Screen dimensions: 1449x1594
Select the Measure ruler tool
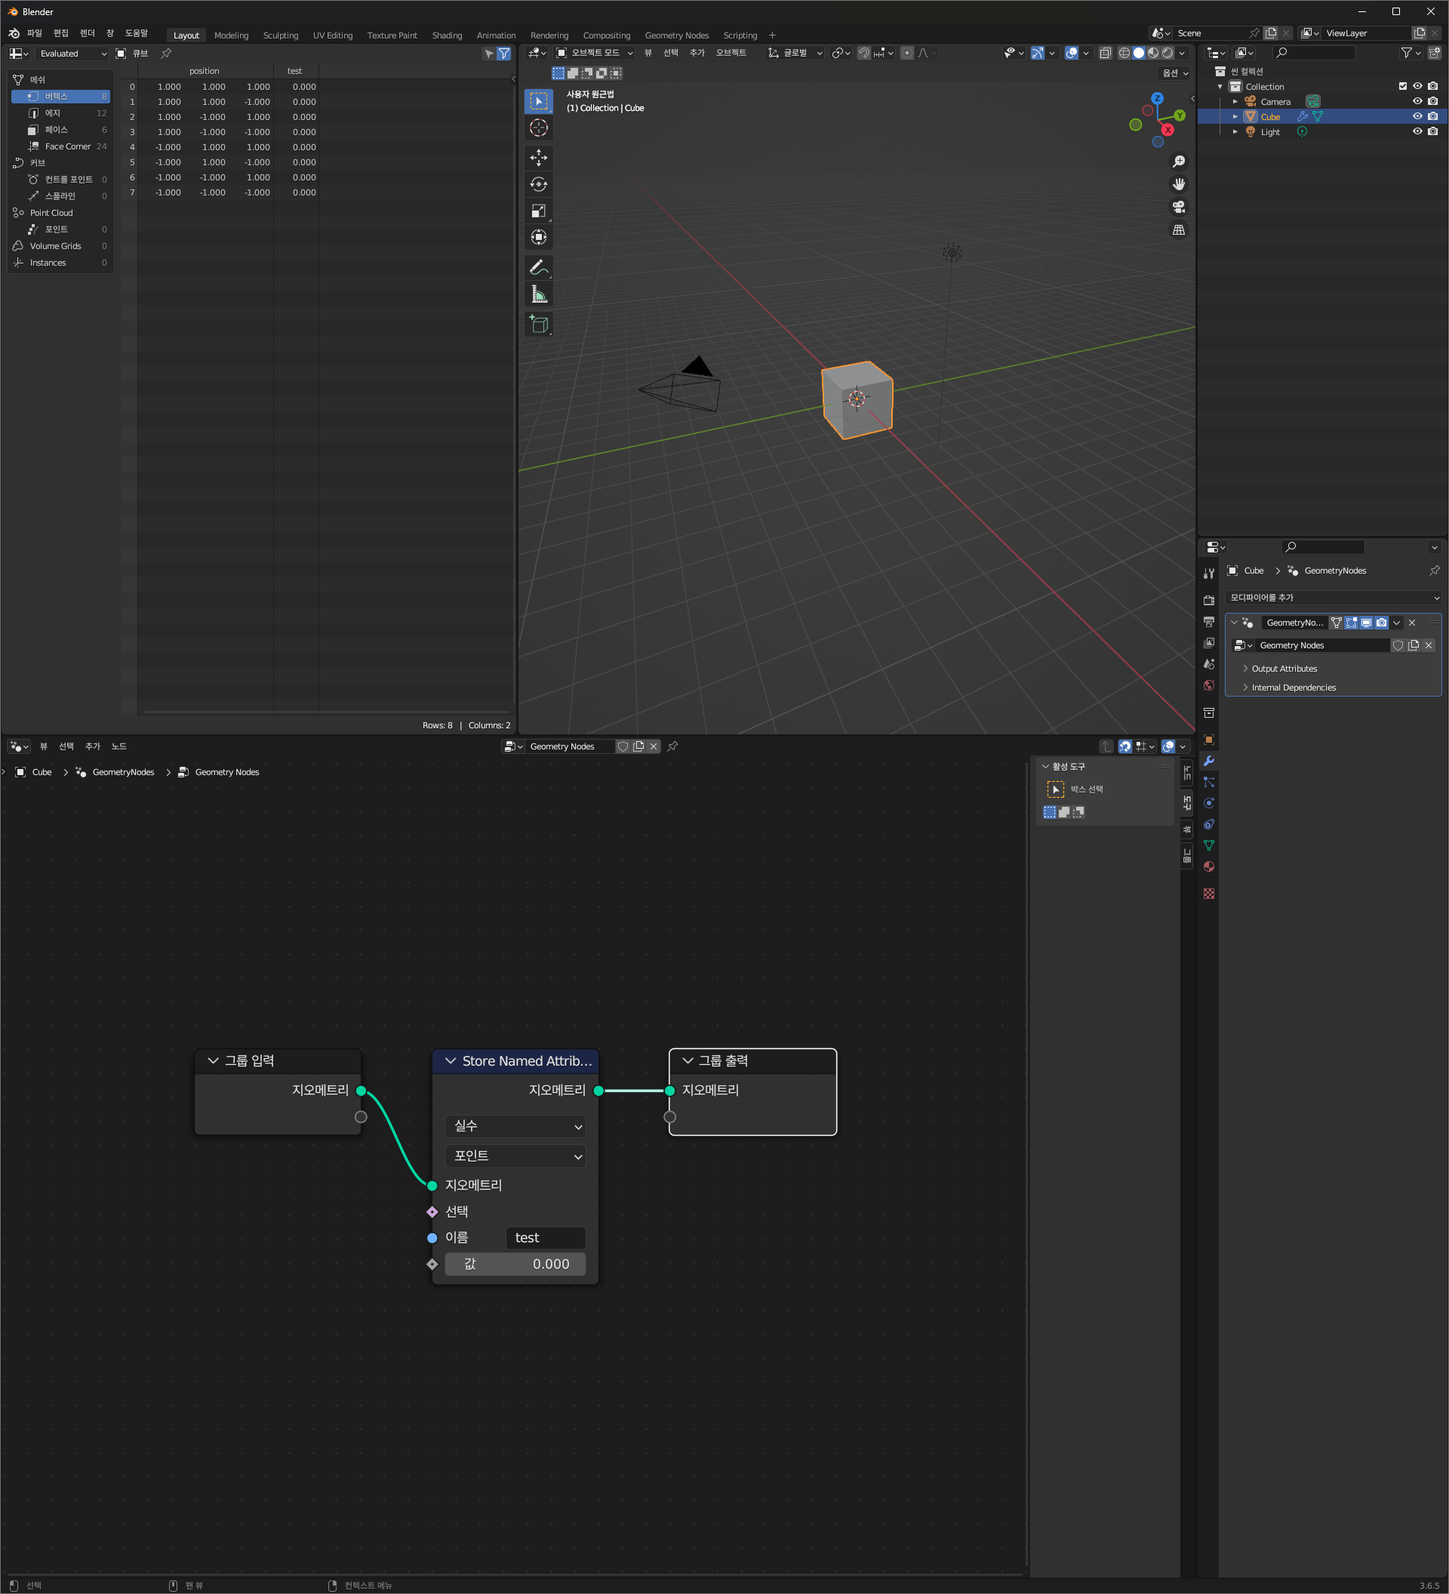pyautogui.click(x=538, y=295)
